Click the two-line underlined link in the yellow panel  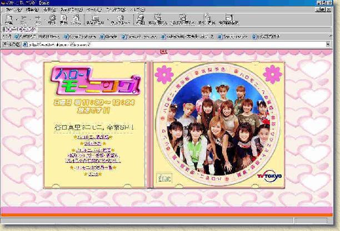(93, 158)
